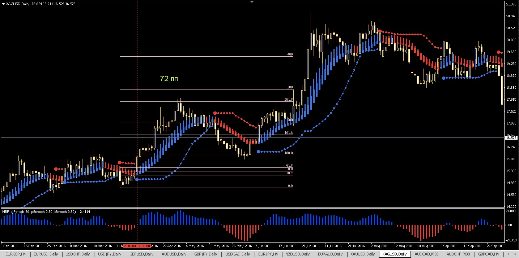519x258 pixels.
Task: Click the active XAGUSD,Daily chart tab
Action: (395, 254)
